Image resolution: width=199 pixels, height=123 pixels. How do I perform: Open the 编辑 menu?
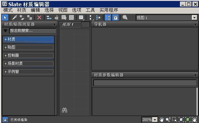36,10
